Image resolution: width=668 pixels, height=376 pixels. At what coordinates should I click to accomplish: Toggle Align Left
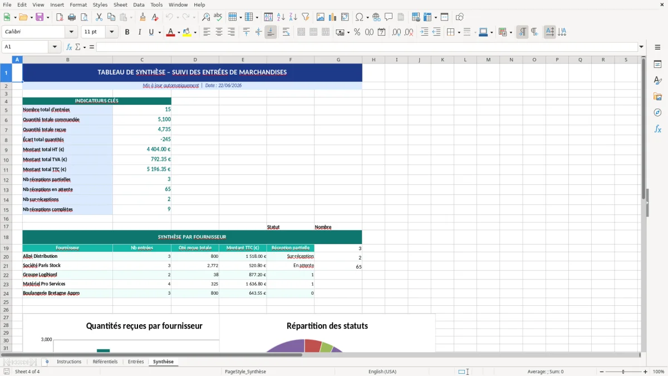207,32
